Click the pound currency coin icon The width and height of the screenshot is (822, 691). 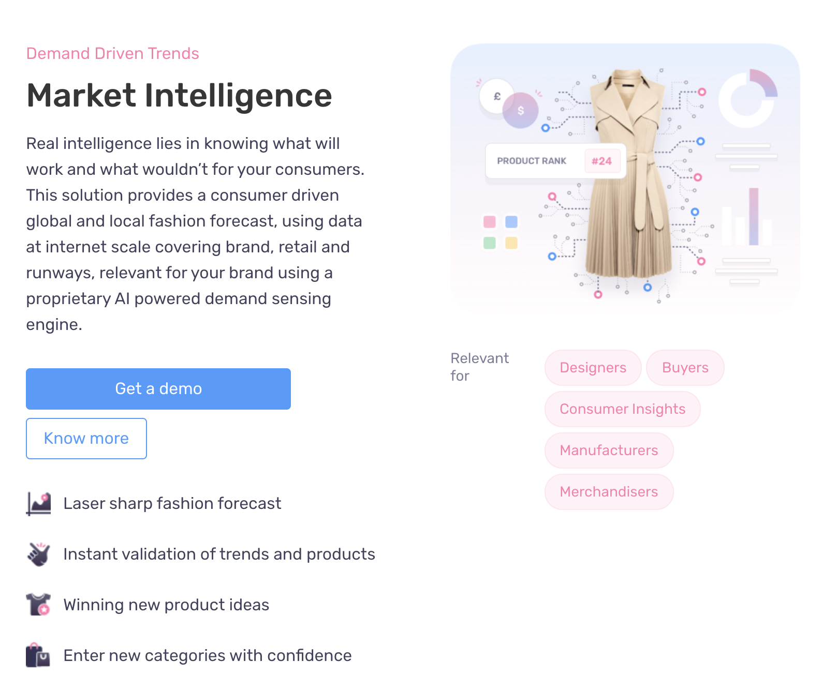[x=496, y=96]
